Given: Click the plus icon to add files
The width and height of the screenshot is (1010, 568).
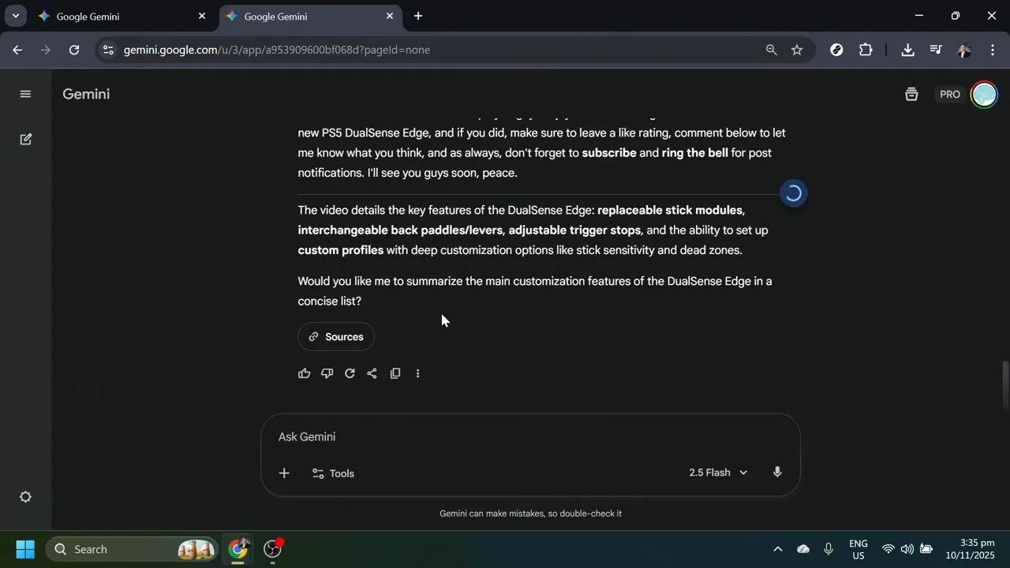Looking at the screenshot, I should coord(284,473).
